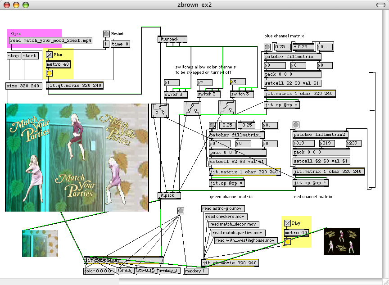The height and width of the screenshot is (285, 389).
Task: Click the number box showing 239
Action: [x=355, y=144]
